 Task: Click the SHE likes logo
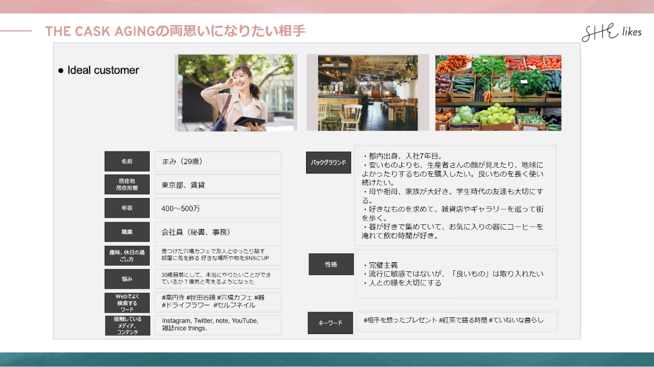coord(611,32)
